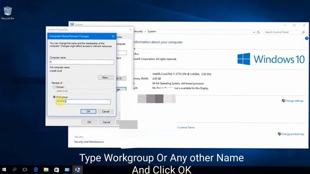Open the Licence Terms link
Screen dimensions: 310x174
(186, 128)
